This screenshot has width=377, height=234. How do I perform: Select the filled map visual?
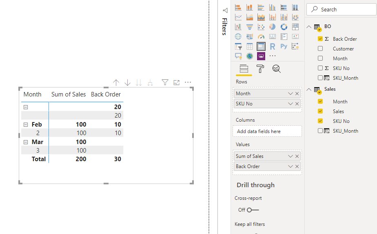point(250,37)
